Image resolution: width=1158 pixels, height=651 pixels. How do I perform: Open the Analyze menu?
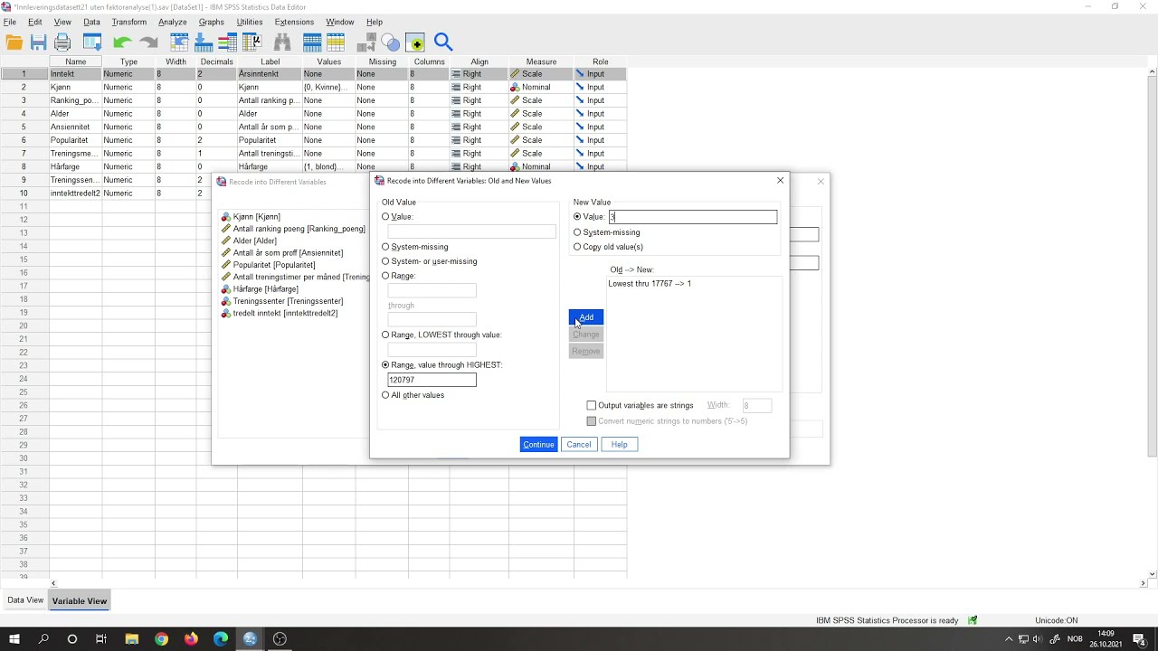172,22
